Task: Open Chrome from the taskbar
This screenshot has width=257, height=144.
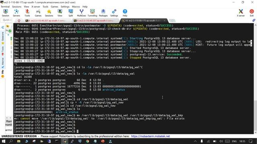Action: (x=88, y=141)
